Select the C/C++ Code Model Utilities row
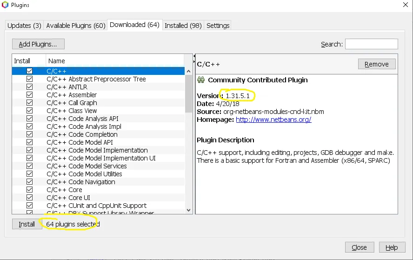 coord(98,173)
